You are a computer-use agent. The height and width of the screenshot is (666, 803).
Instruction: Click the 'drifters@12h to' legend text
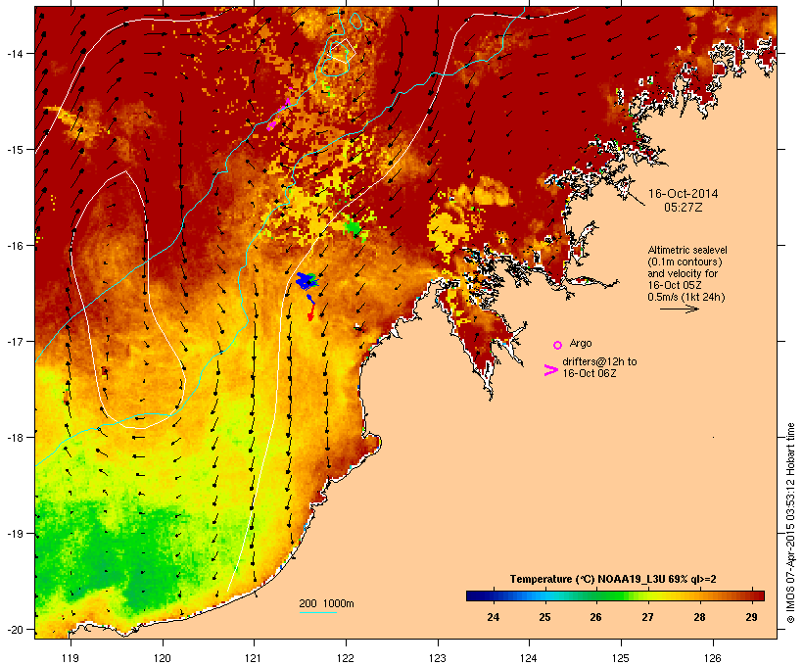pos(599,361)
